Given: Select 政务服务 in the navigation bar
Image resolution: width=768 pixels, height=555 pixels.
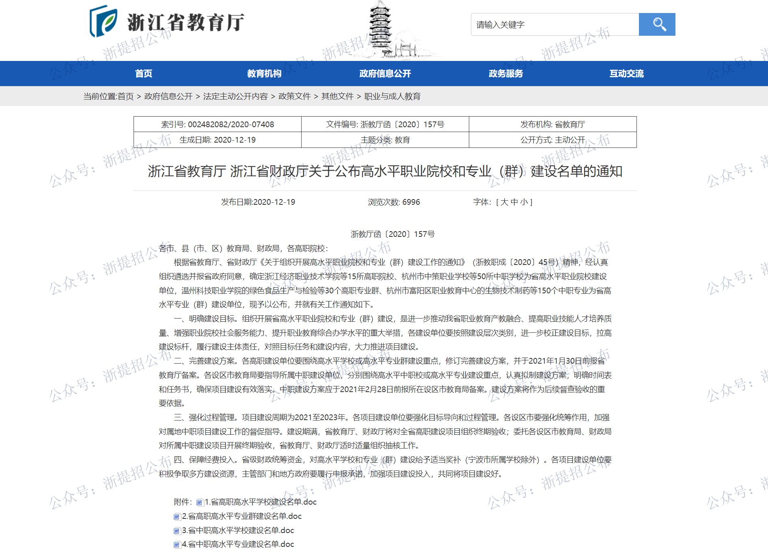Looking at the screenshot, I should (x=506, y=74).
